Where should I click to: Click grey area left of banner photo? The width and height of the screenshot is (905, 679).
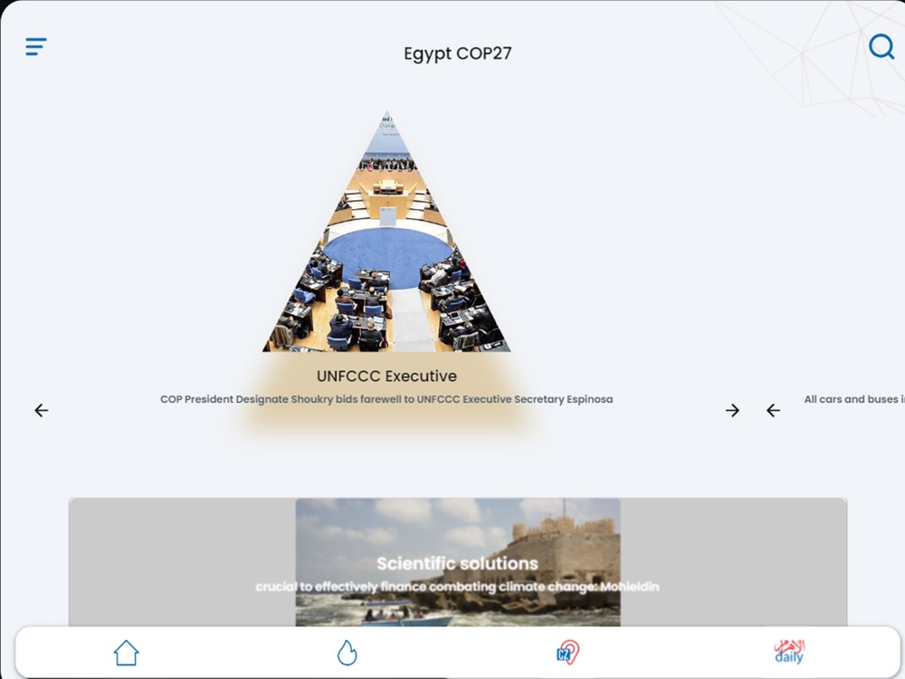(x=182, y=562)
